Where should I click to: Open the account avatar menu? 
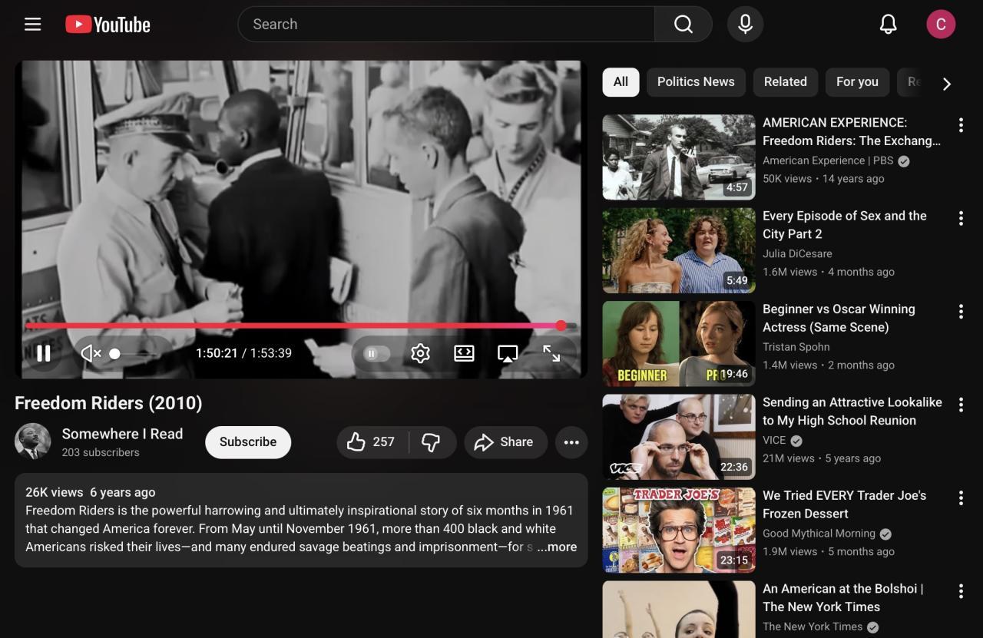[x=941, y=25]
